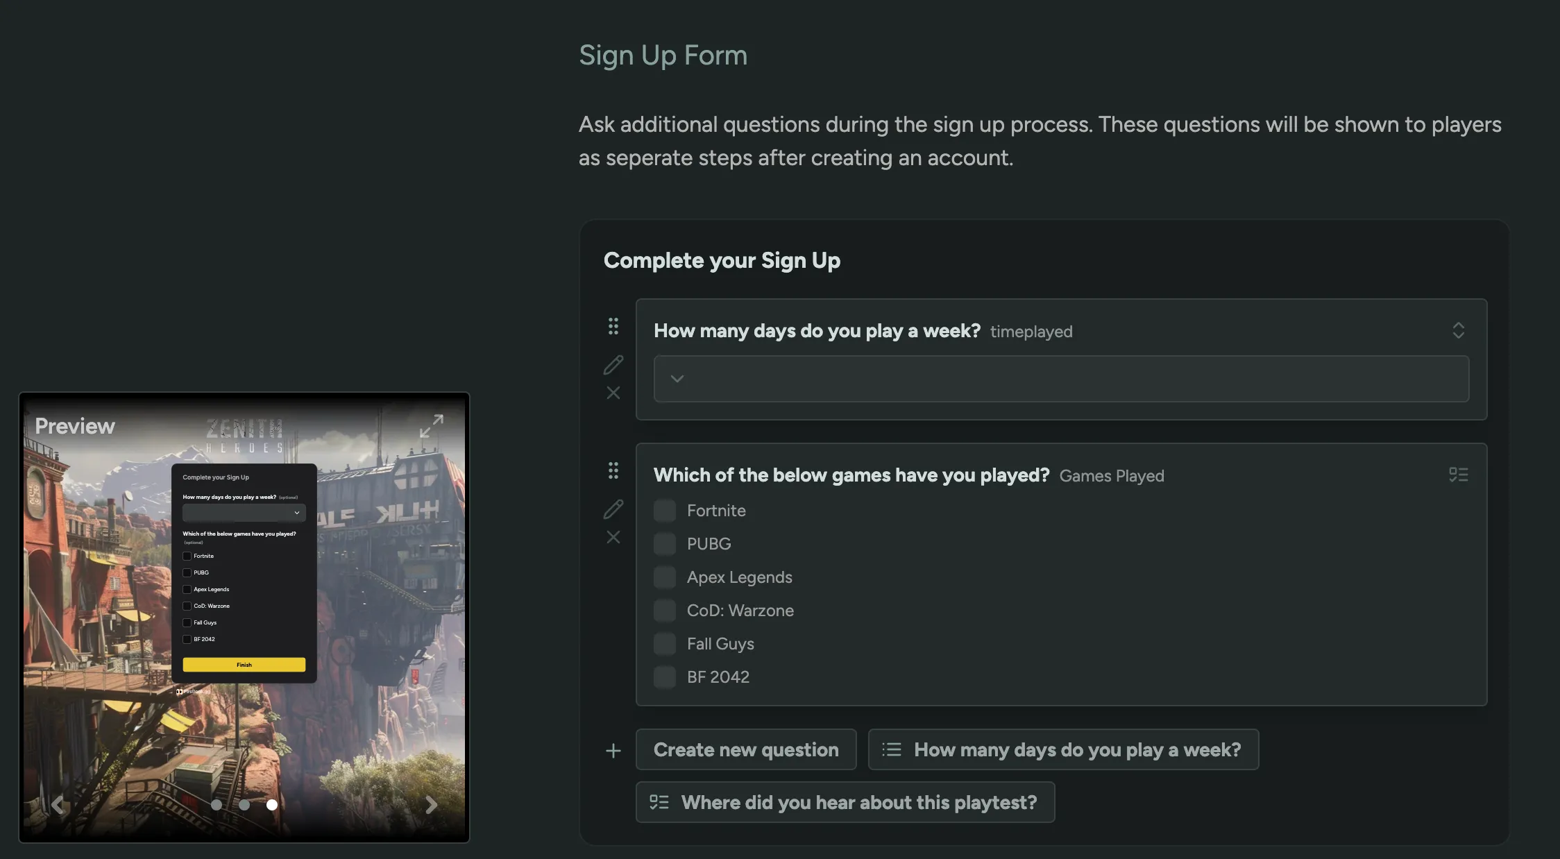Screen dimensions: 1560x859
Task: Expand the preview to fullscreen
Action: [431, 426]
